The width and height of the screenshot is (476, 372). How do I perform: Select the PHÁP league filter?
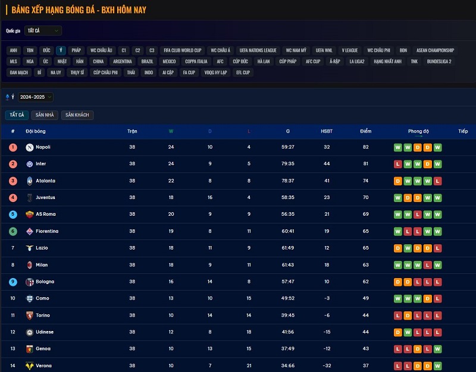(x=76, y=51)
